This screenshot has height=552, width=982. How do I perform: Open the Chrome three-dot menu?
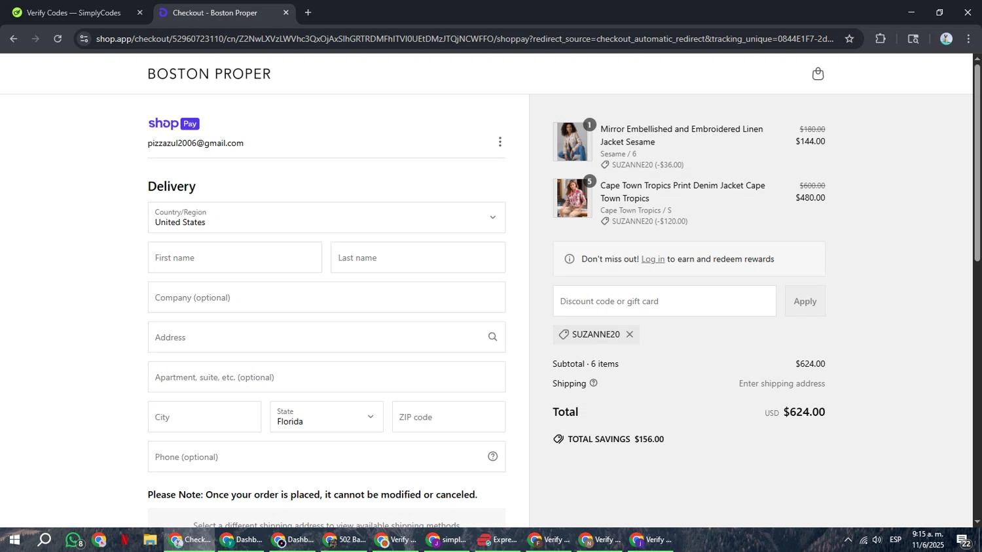[969, 39]
